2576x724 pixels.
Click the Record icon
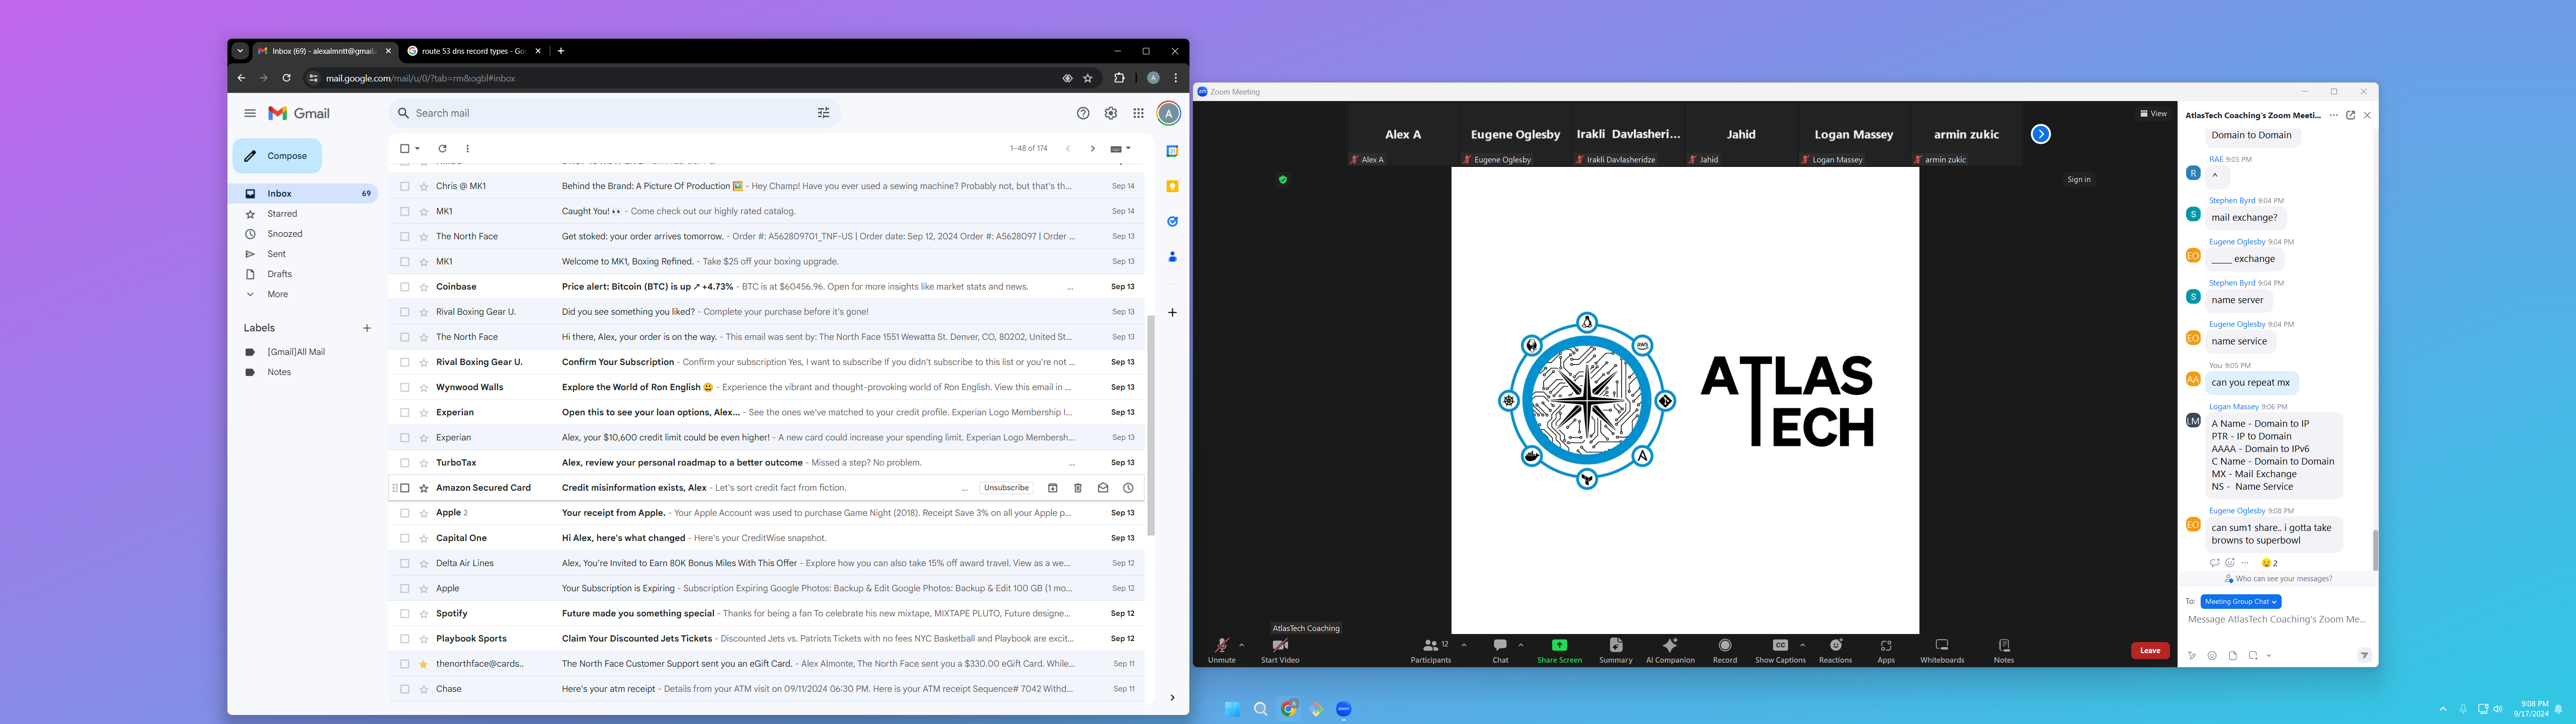(1725, 646)
